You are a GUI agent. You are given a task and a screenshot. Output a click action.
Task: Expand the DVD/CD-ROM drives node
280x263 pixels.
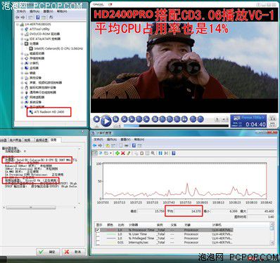22,34
